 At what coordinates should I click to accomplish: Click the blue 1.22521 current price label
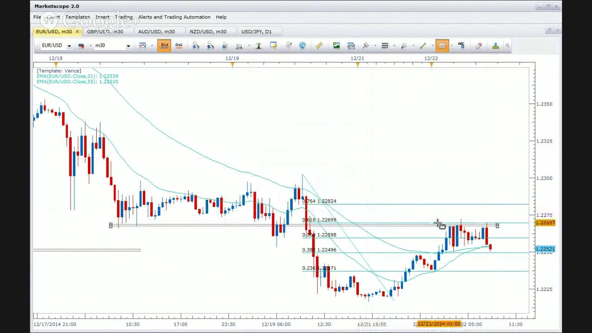point(545,249)
